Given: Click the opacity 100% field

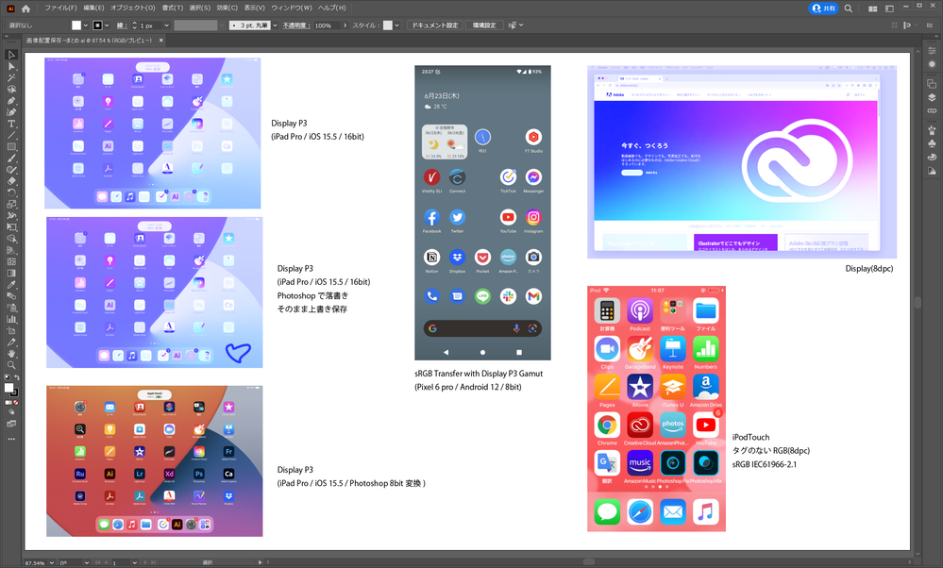Looking at the screenshot, I should tap(327, 25).
